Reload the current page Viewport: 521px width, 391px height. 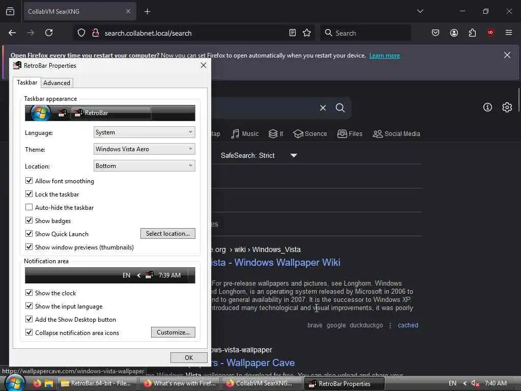click(49, 33)
